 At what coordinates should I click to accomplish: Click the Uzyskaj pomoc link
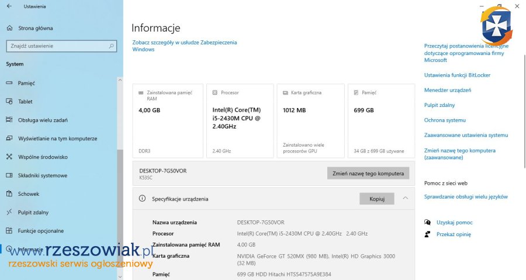coord(454,222)
